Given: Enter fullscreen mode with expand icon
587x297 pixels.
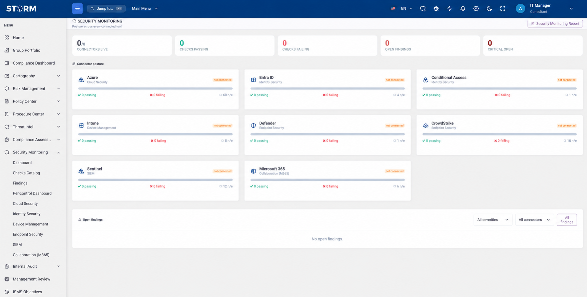Looking at the screenshot, I should [503, 9].
